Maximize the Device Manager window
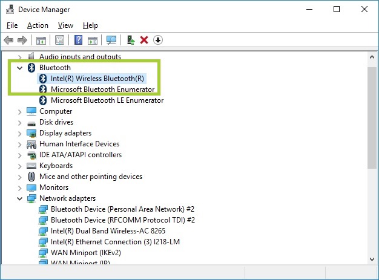This screenshot has height=280, width=379. click(337, 9)
